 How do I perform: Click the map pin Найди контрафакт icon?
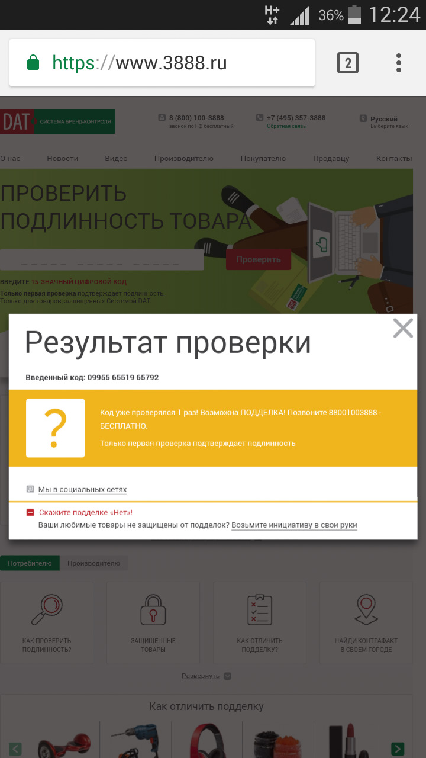click(366, 609)
